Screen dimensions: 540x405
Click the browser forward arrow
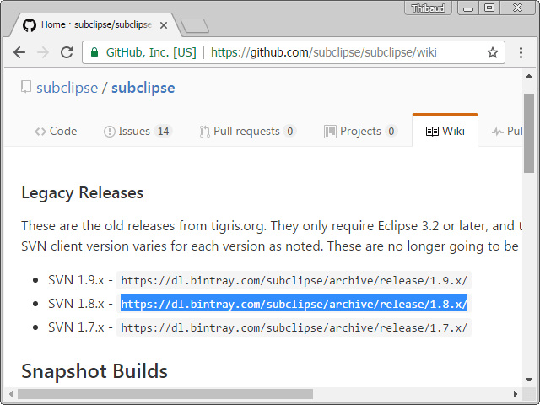click(42, 52)
